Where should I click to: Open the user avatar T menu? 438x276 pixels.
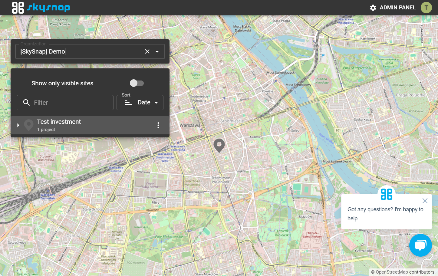click(426, 8)
